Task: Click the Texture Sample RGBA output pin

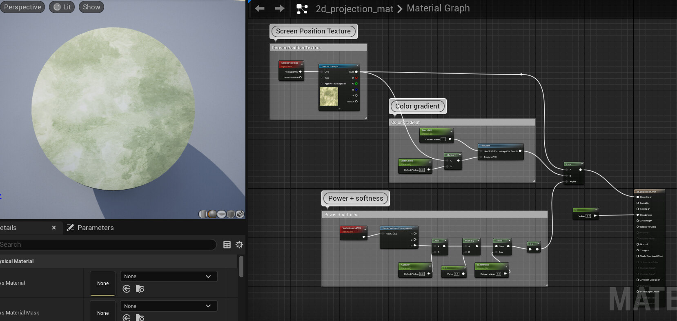Action: tap(356, 102)
